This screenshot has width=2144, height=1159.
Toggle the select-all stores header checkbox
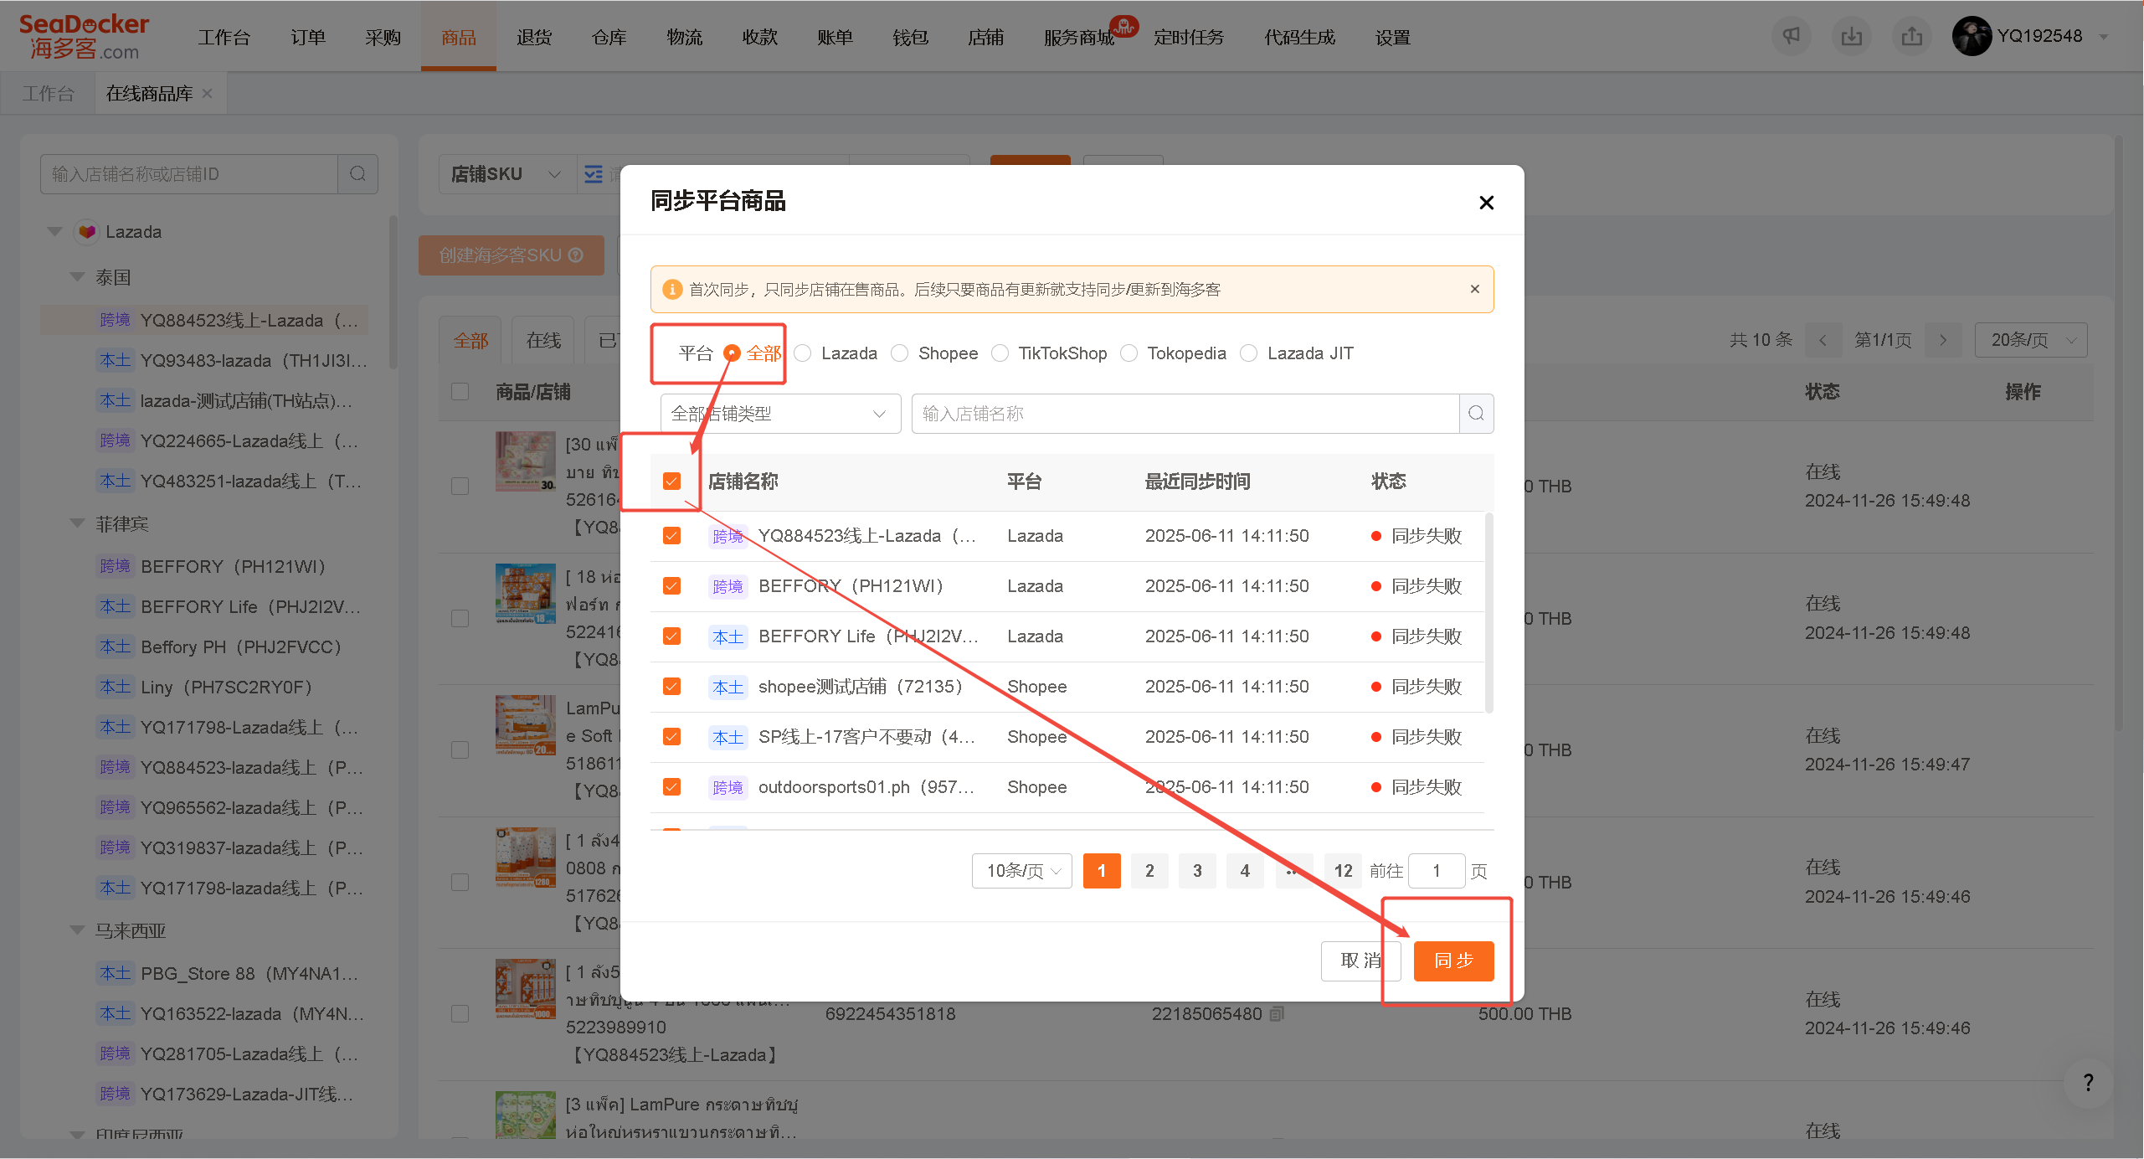click(671, 482)
